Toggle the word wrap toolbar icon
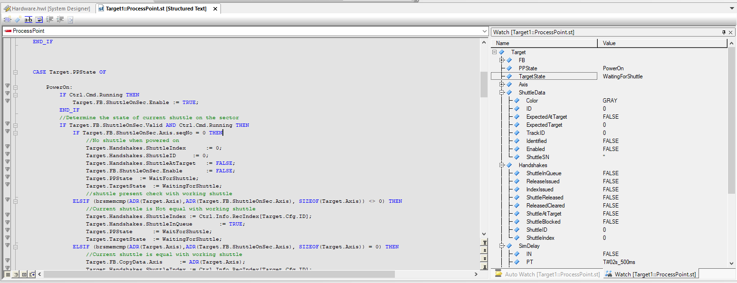The height and width of the screenshot is (283, 737). coord(39,19)
